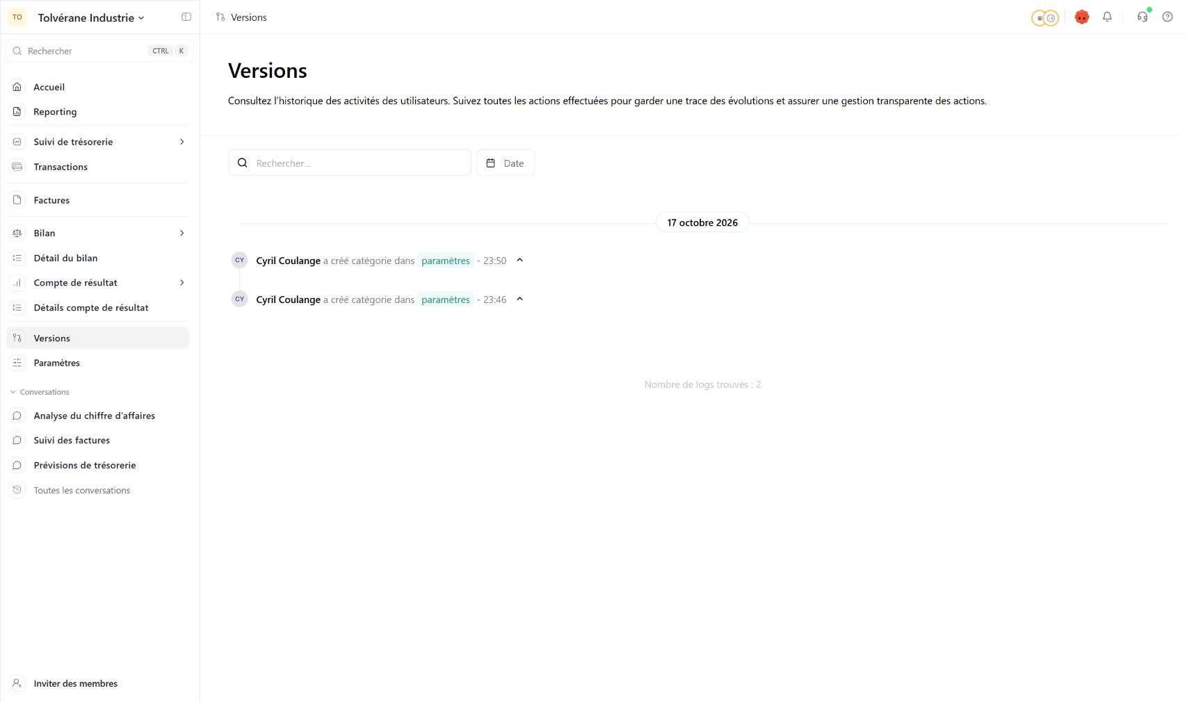Click the Toutes les conversations history icon
The image size is (1187, 702).
click(x=17, y=490)
